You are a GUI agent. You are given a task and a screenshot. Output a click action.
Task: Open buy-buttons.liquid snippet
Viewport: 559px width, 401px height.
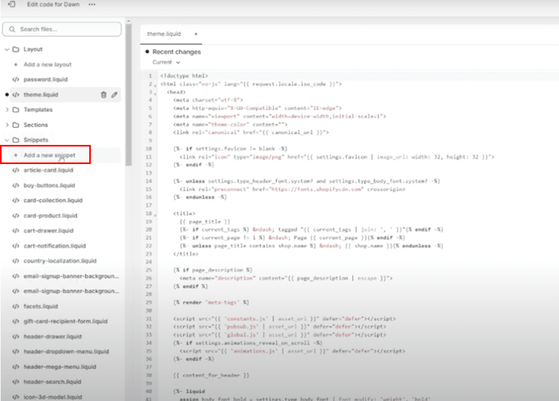(49, 185)
